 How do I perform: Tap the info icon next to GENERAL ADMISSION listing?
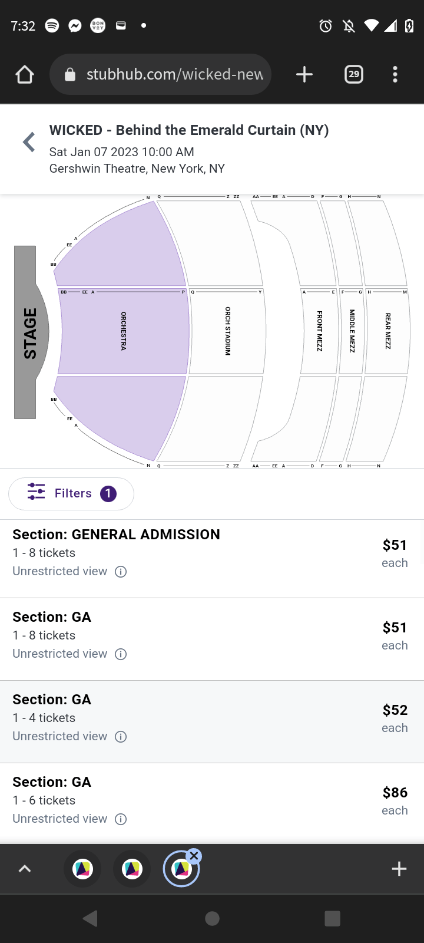(x=120, y=572)
